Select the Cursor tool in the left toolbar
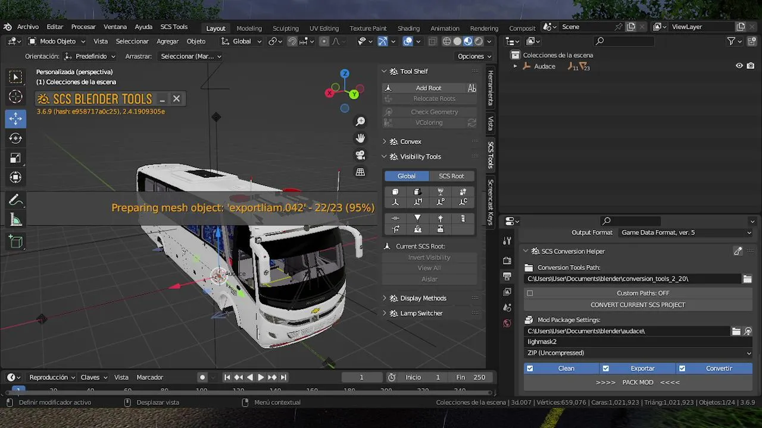The height and width of the screenshot is (428, 762). (15, 97)
